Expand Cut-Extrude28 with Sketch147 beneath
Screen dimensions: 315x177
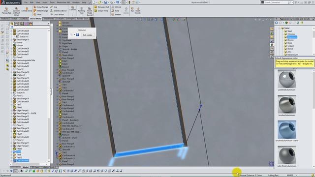click(11, 34)
